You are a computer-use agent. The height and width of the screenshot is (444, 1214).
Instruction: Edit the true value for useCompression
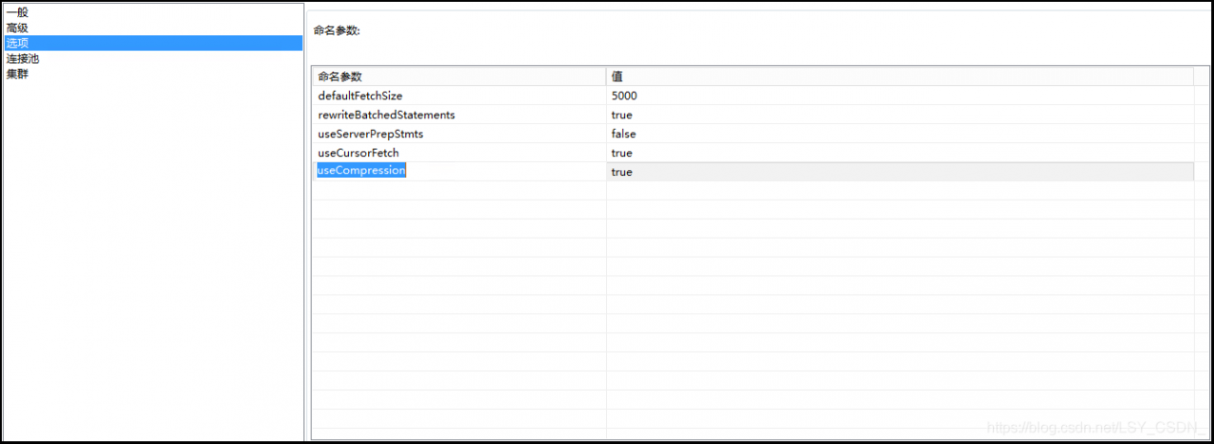coord(622,171)
